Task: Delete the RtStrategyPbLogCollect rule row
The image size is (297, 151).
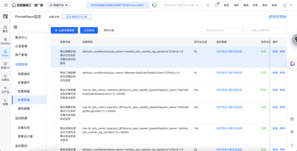Action: (282, 107)
